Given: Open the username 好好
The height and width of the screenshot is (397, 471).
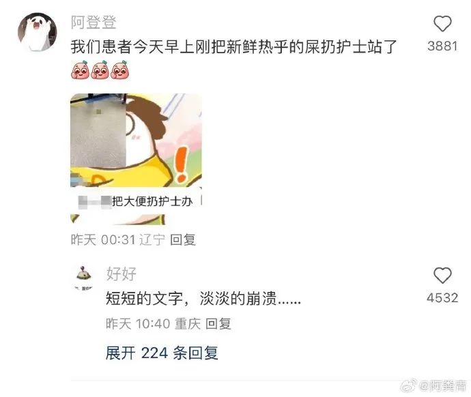Looking at the screenshot, I should pyautogui.click(x=121, y=274).
